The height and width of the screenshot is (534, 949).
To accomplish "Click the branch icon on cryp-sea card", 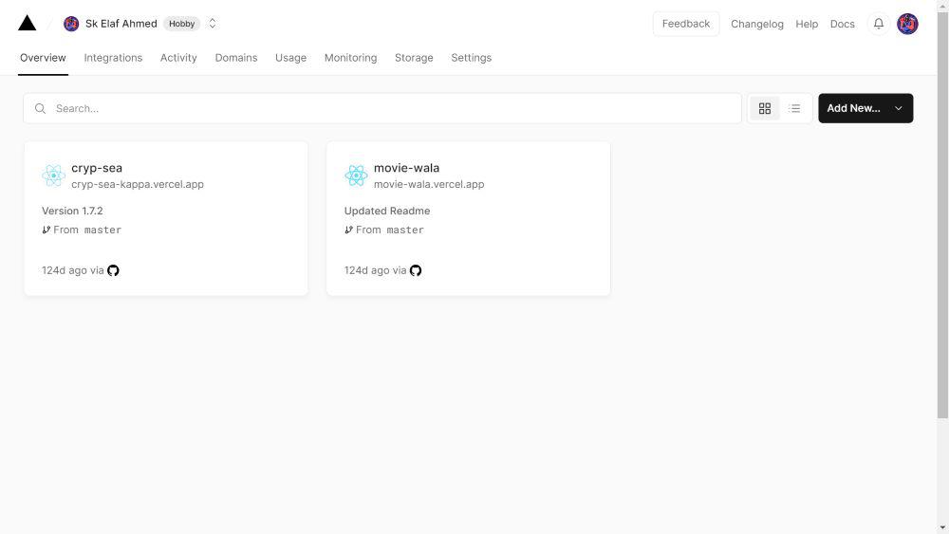I will point(46,230).
